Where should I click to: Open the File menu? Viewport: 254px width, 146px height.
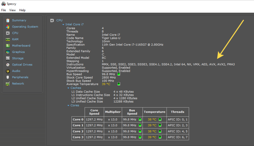4,10
